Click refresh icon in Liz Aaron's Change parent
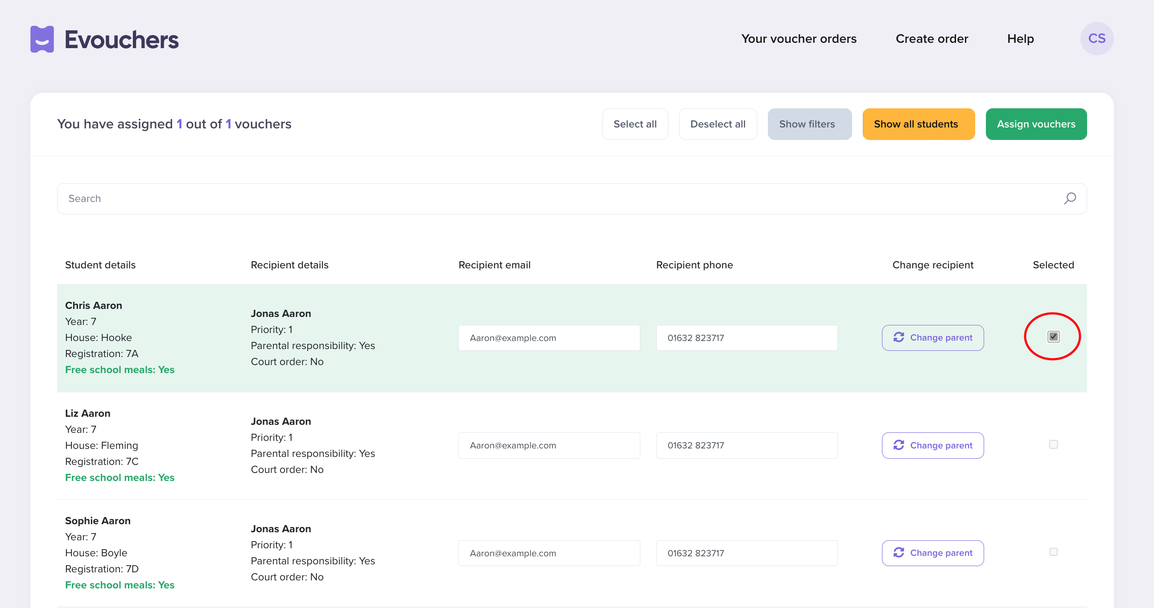 (898, 445)
